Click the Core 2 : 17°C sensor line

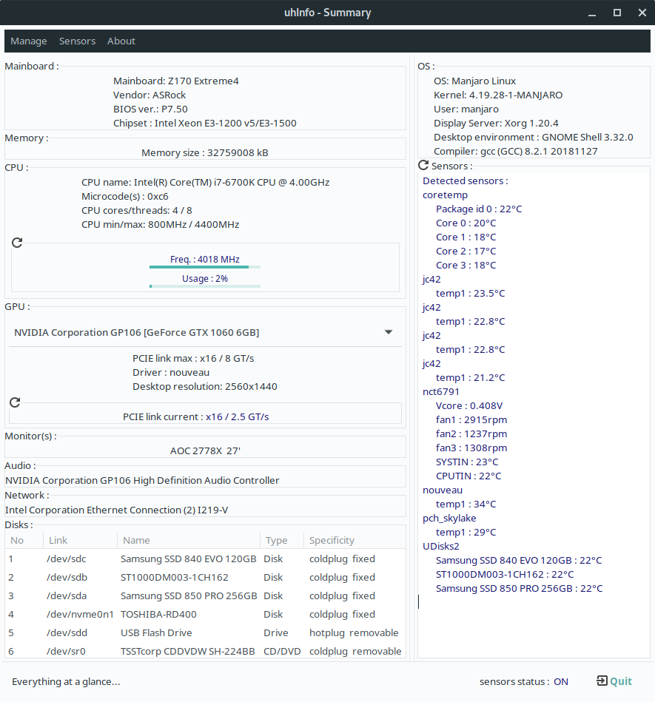pos(466,252)
